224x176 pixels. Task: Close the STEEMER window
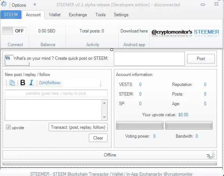pos(216,4)
